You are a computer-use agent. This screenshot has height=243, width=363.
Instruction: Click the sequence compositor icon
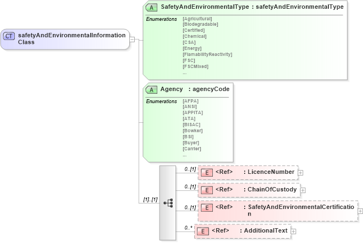(x=168, y=203)
